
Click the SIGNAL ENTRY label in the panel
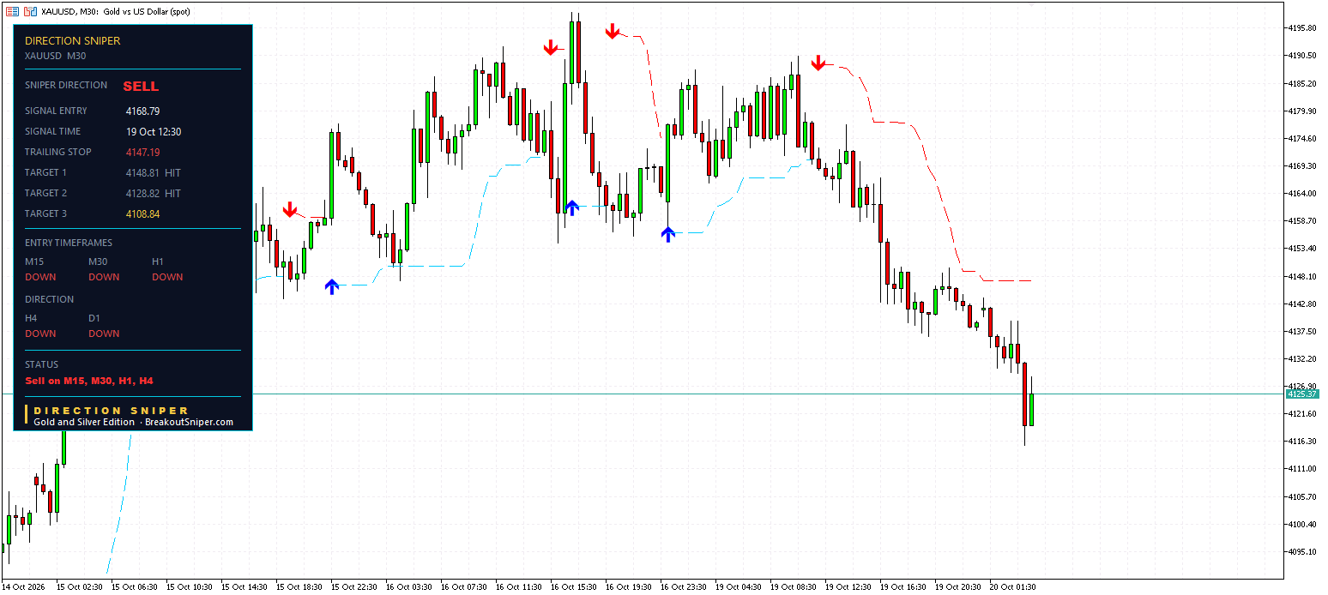coord(56,111)
